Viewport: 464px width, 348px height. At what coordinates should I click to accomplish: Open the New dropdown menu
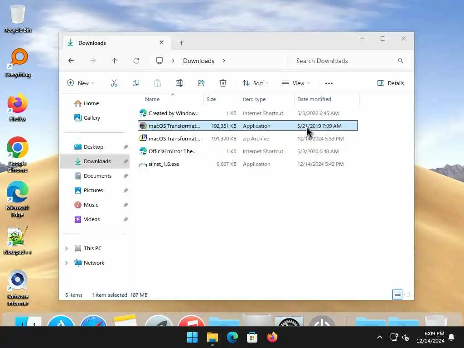click(81, 83)
